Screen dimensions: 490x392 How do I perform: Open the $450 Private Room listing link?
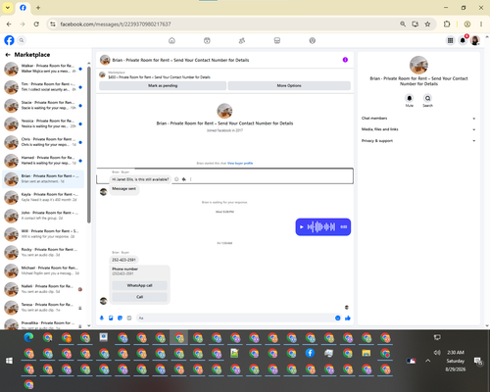(x=159, y=77)
